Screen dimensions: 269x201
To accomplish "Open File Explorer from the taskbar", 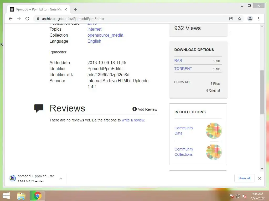I will click(21, 196).
